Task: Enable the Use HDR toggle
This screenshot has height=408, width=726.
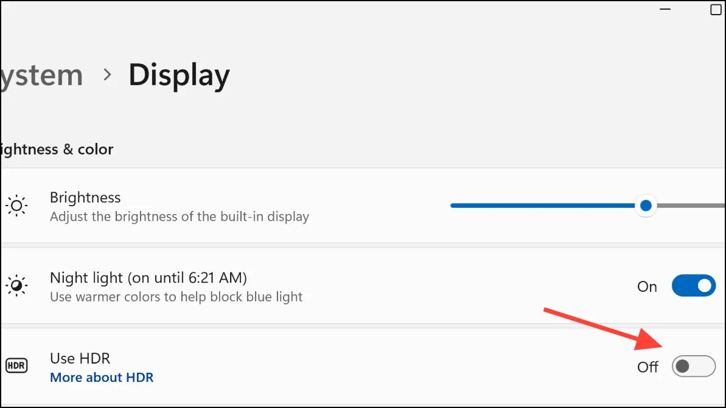Action: (x=694, y=367)
